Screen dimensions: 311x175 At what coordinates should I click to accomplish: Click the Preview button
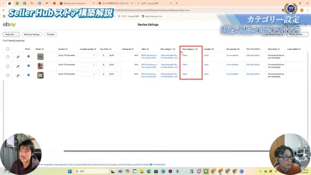[51, 35]
